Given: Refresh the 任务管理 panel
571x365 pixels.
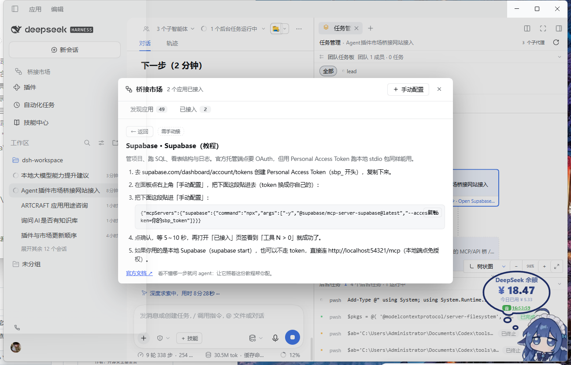Looking at the screenshot, I should tap(556, 42).
